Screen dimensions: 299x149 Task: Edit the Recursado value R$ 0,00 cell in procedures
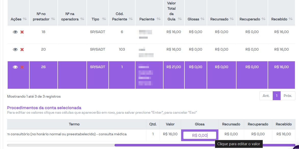pos(231,134)
